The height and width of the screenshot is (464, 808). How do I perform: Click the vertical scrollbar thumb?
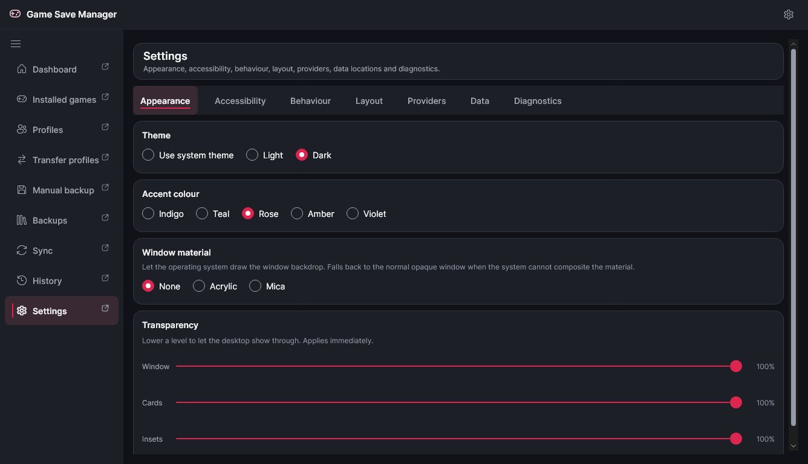click(793, 237)
